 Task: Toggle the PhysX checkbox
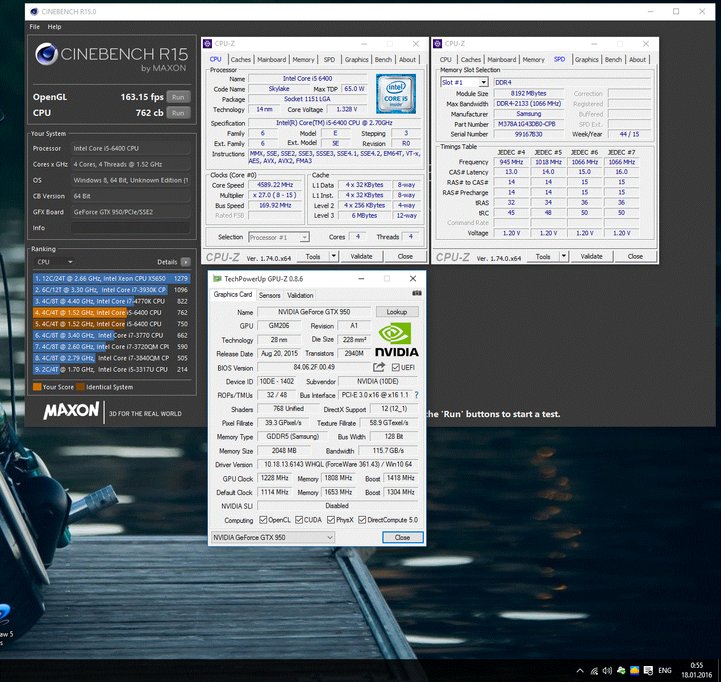coord(331,519)
